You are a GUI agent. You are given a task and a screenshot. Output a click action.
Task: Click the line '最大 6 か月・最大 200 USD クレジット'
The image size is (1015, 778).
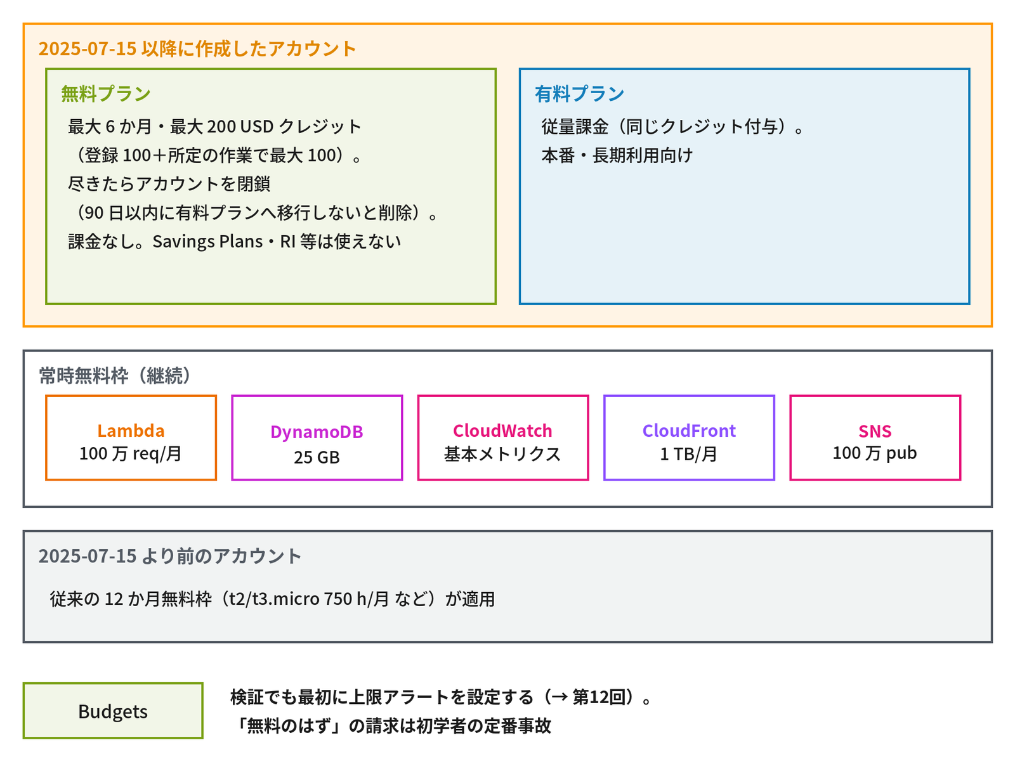point(215,127)
